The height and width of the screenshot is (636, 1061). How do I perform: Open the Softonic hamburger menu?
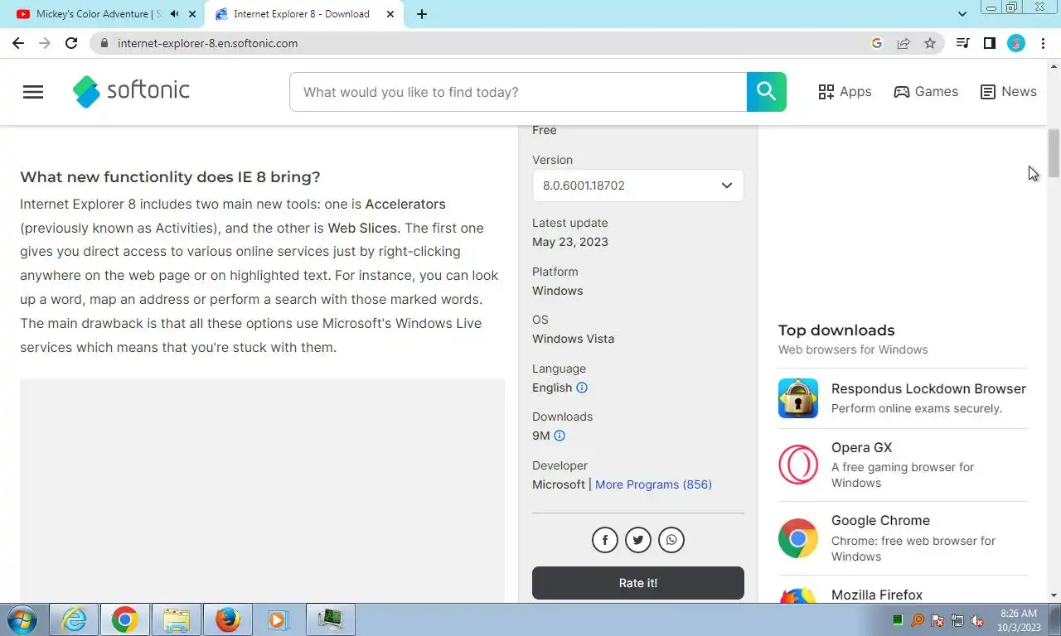click(33, 92)
